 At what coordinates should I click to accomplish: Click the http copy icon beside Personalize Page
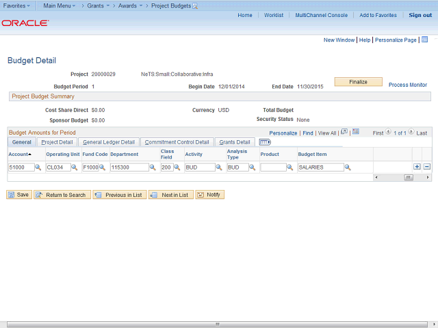coord(424,40)
